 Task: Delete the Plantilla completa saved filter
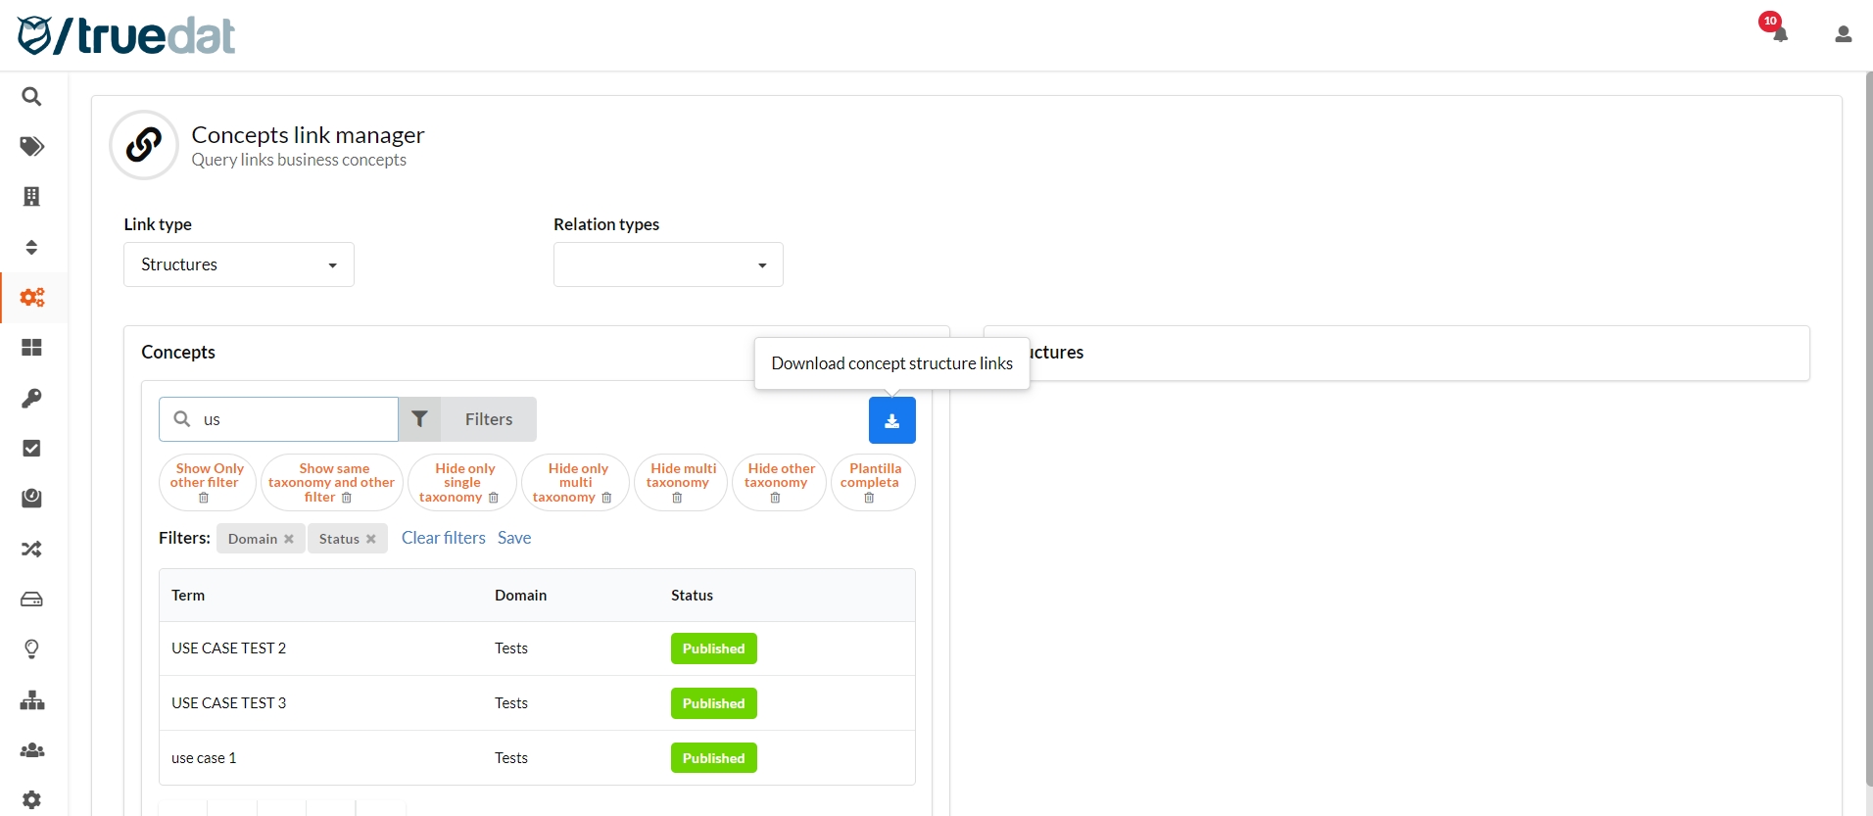pyautogui.click(x=869, y=498)
